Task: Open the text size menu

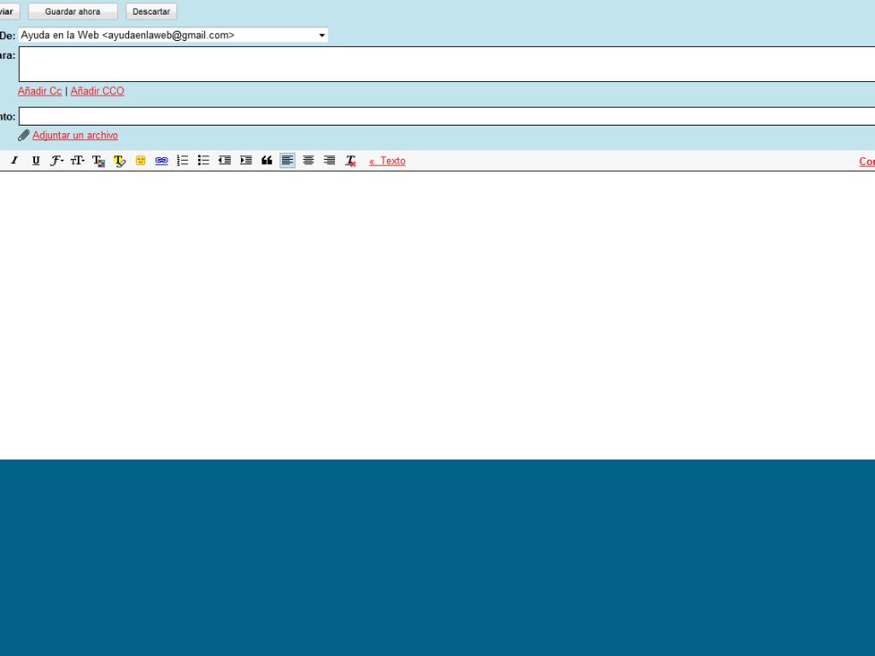Action: [78, 161]
